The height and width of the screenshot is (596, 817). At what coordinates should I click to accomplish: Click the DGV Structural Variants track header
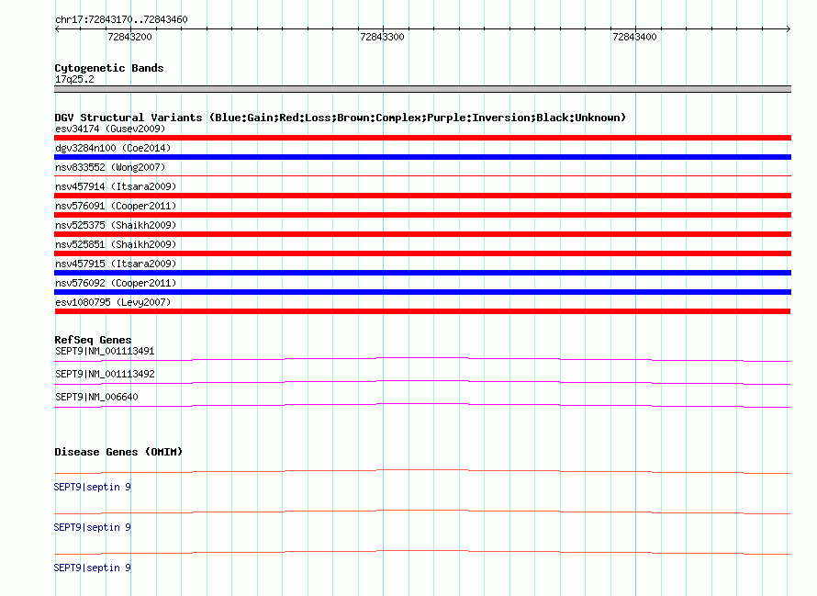coord(340,118)
